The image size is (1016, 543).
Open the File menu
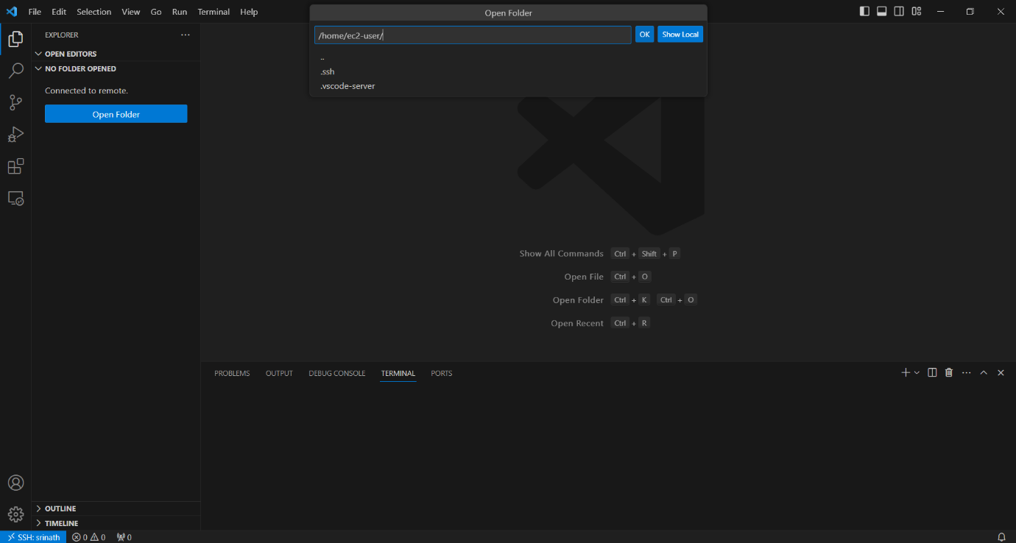[x=35, y=12]
